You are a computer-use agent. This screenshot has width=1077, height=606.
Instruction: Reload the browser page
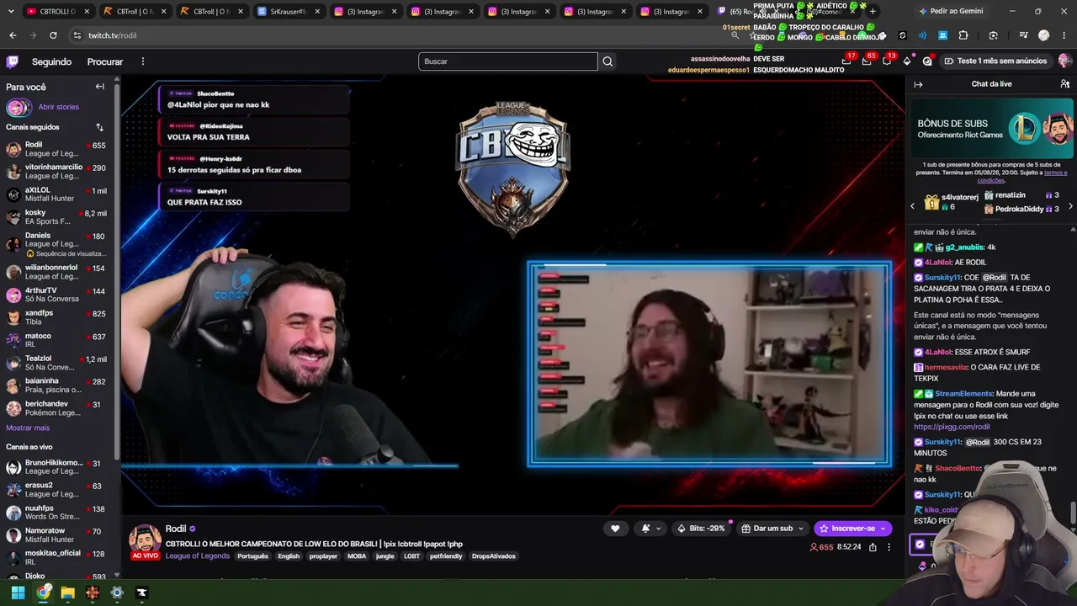coord(53,35)
